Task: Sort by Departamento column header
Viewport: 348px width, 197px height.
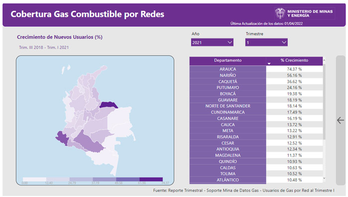Action: pos(228,60)
